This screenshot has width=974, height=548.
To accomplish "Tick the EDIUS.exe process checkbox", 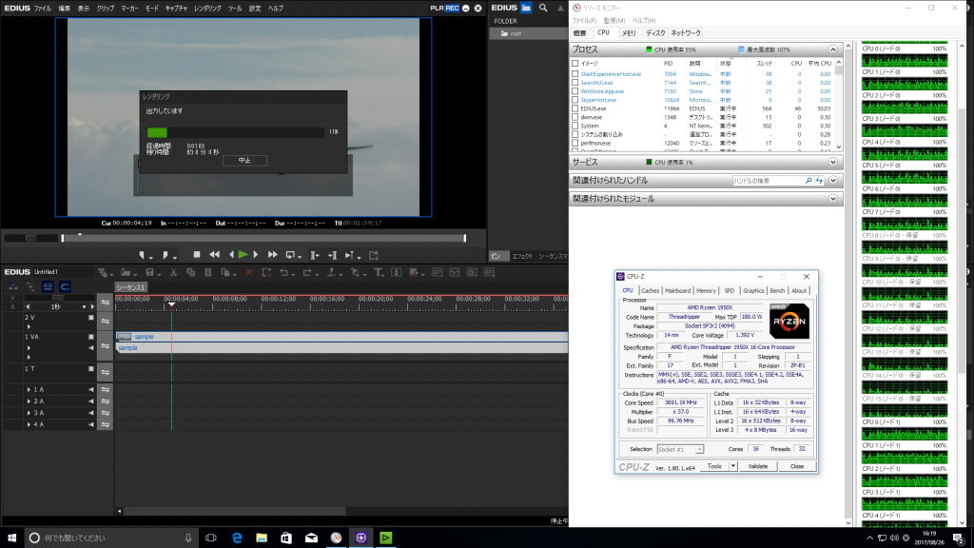I will coord(575,108).
